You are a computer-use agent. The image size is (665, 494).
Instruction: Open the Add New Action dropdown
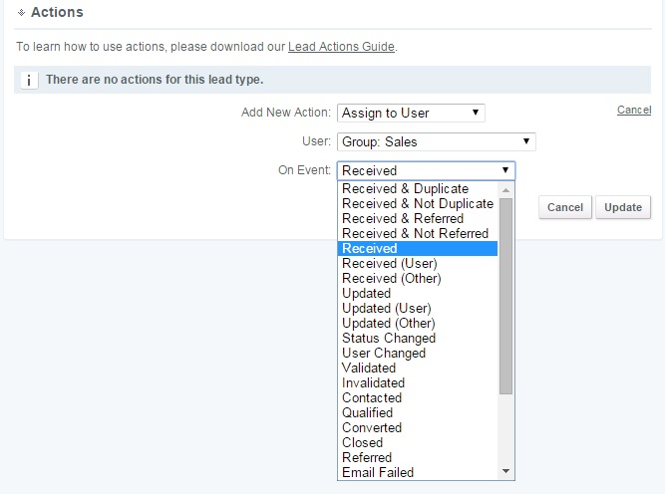411,114
